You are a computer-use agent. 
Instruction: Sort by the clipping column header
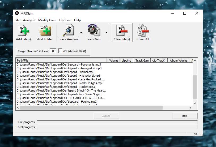click(126, 60)
